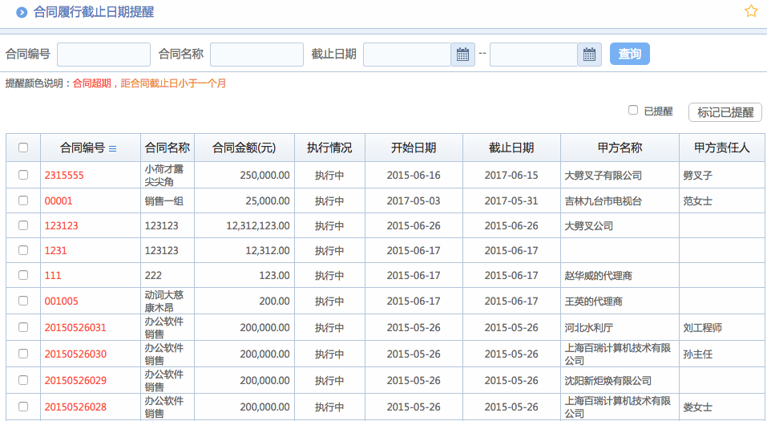Click the favorite star icon
The height and width of the screenshot is (421, 767).
[751, 11]
